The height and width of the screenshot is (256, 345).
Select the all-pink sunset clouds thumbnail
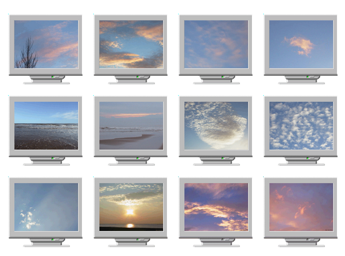click(x=301, y=207)
